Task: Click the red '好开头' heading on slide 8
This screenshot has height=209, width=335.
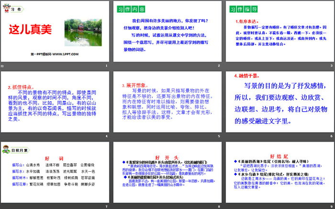Action: coord(167,157)
